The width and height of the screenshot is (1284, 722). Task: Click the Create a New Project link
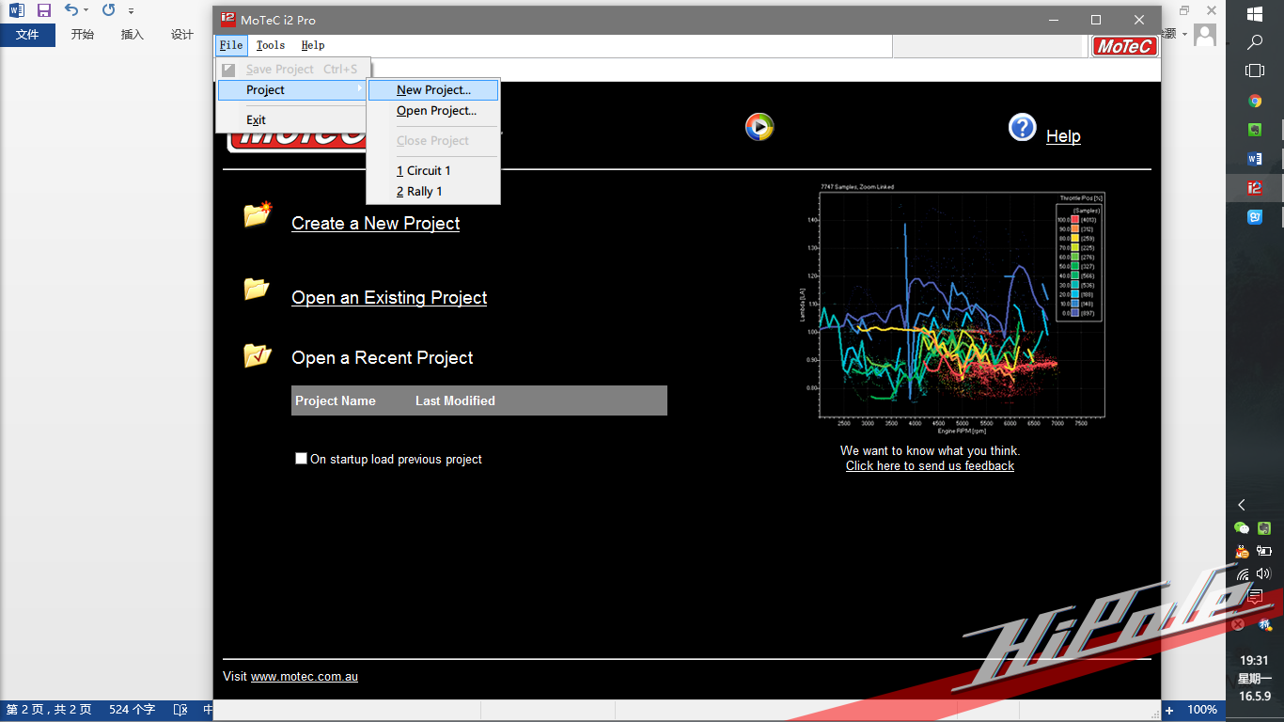[376, 224]
